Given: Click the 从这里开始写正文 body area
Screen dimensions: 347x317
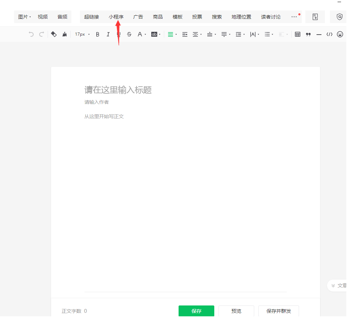Looking at the screenshot, I should 104,116.
